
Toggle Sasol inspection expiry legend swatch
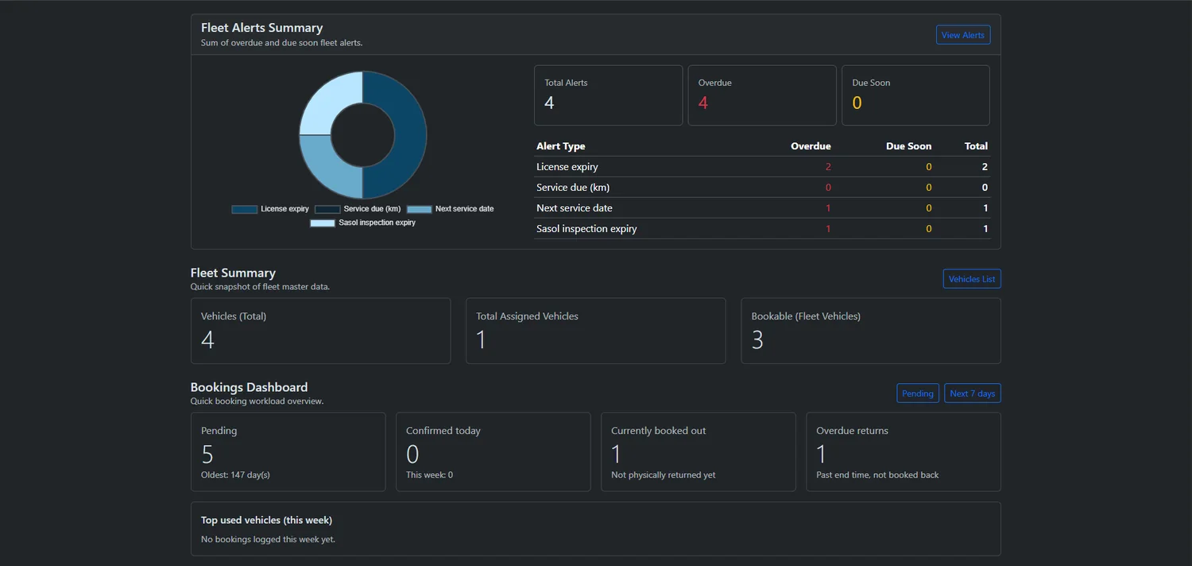pos(323,223)
